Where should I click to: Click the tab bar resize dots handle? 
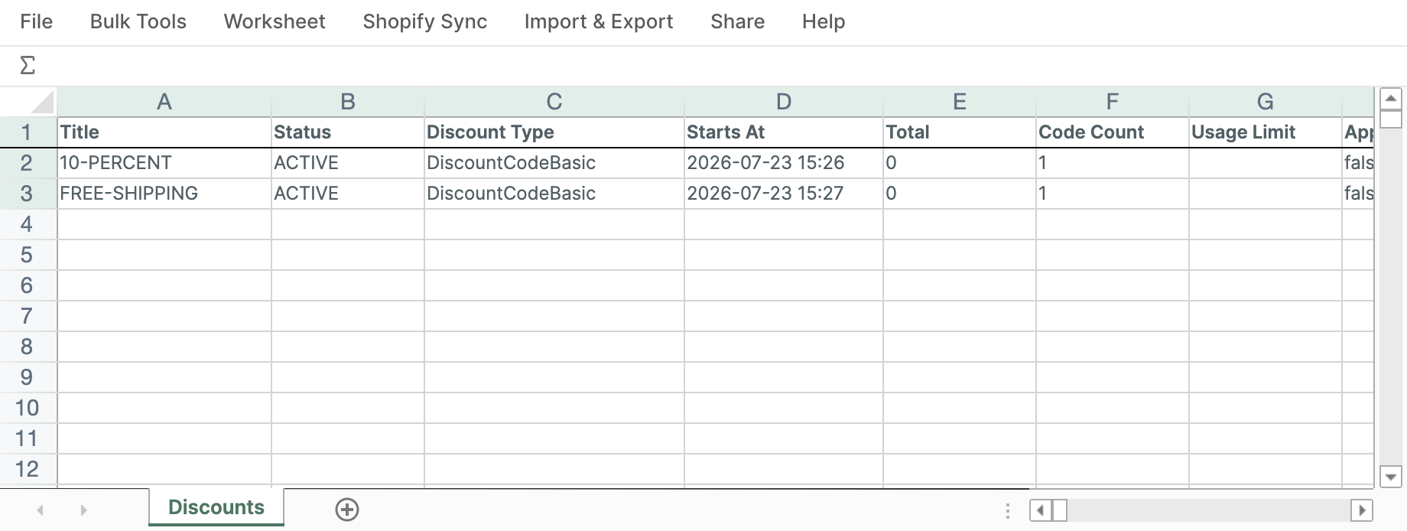coord(1008,510)
